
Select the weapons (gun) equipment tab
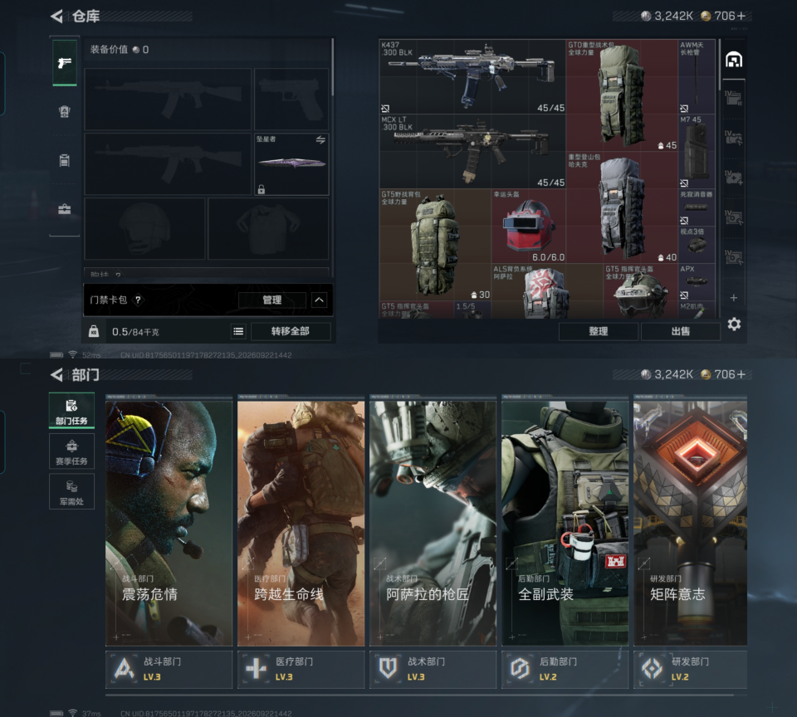tap(65, 63)
